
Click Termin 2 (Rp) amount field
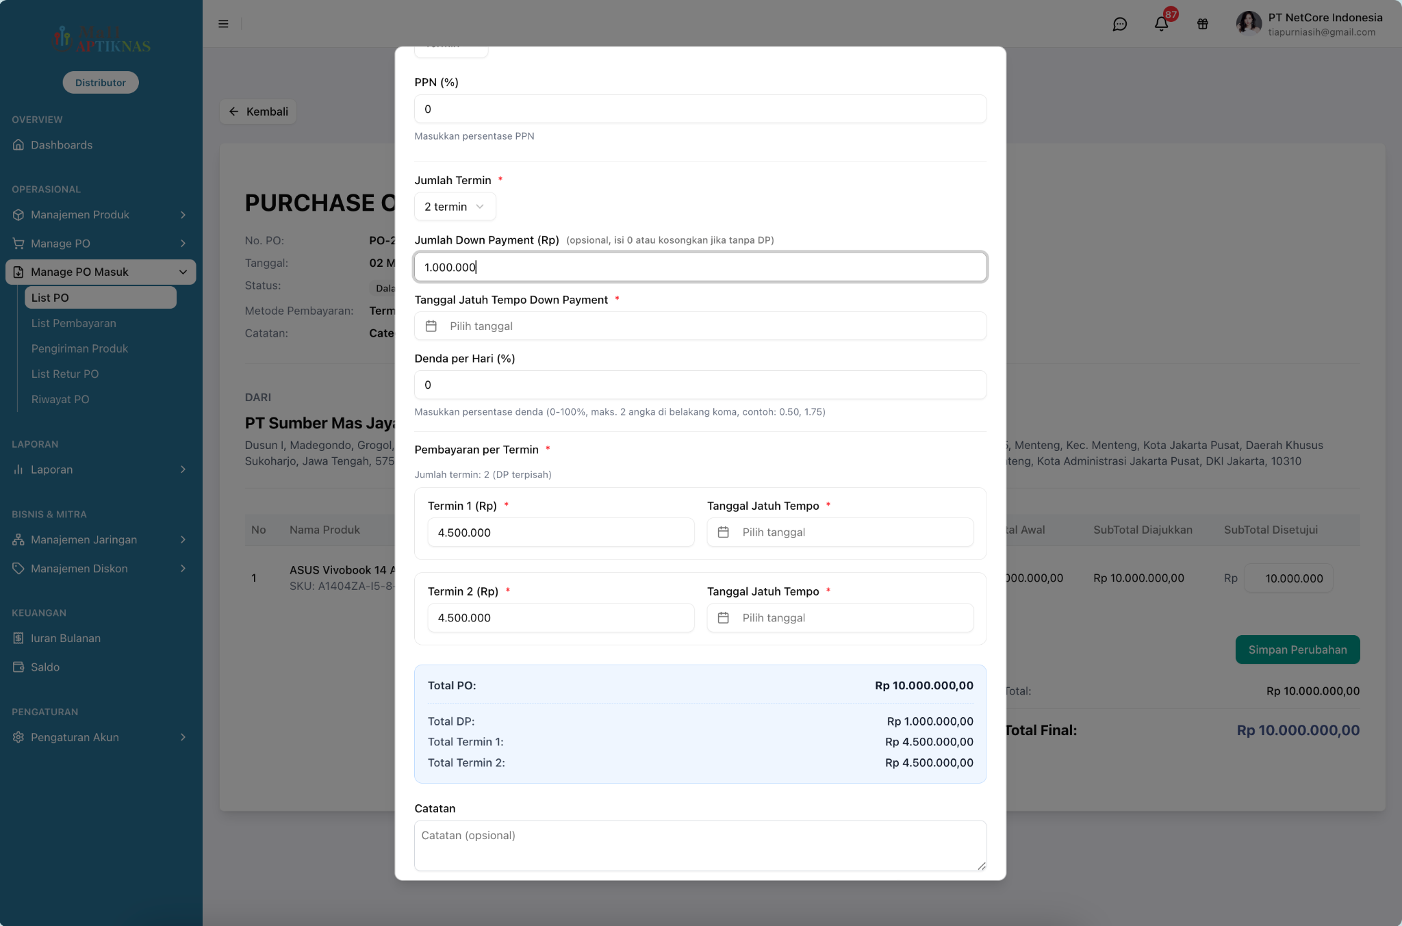coord(561,618)
